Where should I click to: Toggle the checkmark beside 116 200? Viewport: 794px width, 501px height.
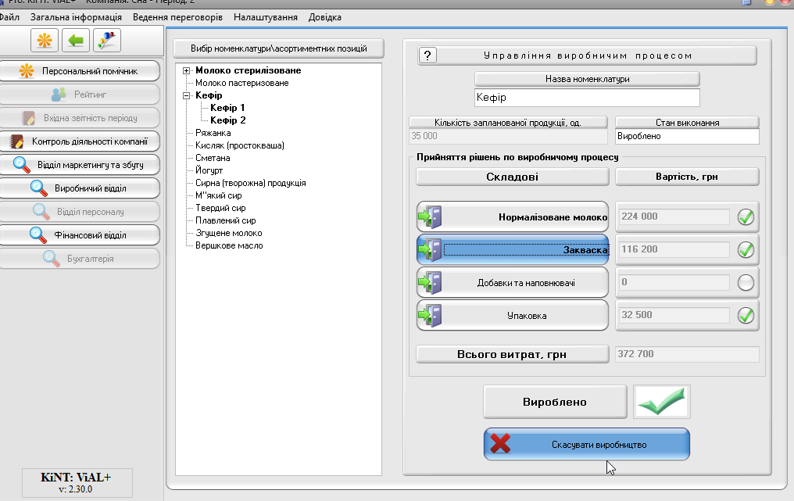746,250
